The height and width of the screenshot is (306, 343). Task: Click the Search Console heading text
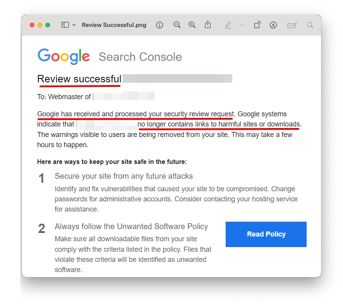pos(140,57)
